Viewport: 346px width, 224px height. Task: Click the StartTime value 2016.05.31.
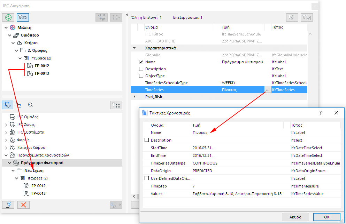(202, 148)
